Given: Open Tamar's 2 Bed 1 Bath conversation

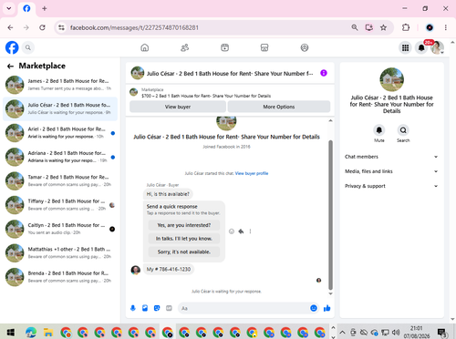Looking at the screenshot, I should [x=60, y=180].
